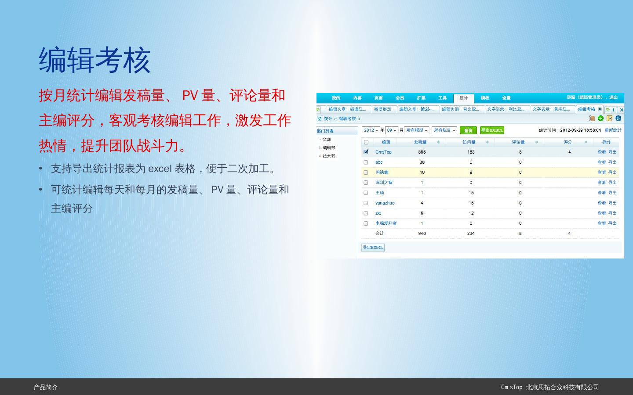Check the yangzhuo row checkbox
Image resolution: width=633 pixels, height=395 pixels.
[x=366, y=203]
